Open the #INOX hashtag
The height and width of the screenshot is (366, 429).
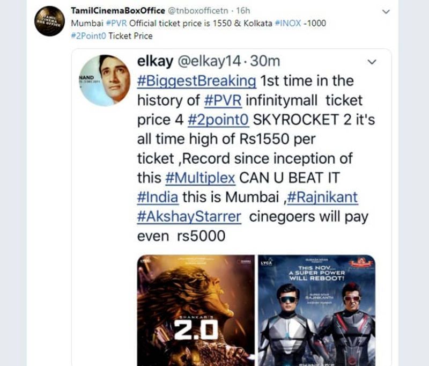(287, 23)
